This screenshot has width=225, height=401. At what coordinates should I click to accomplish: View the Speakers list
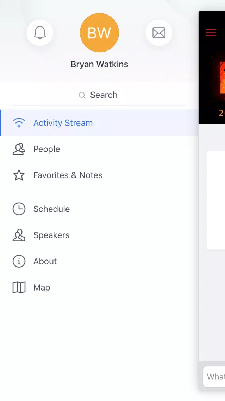click(x=99, y=235)
